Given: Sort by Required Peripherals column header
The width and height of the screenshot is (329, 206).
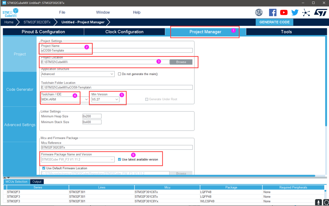Looking at the screenshot, I should pos(293,187).
